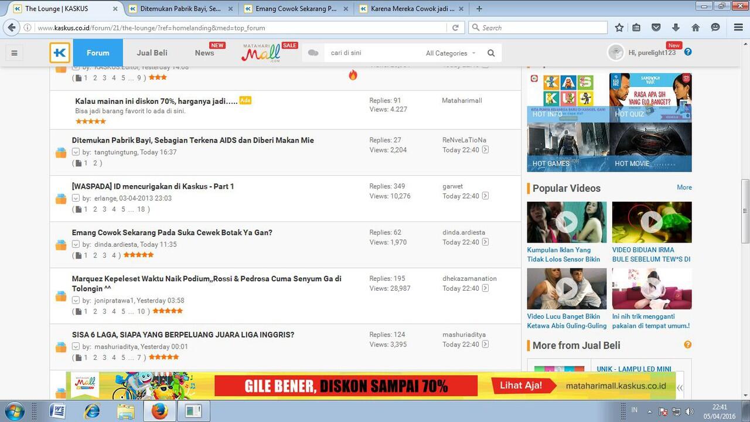Go to last post arrow for ReNveLaTioNa
Screen dimensions: 750x422
pos(485,150)
